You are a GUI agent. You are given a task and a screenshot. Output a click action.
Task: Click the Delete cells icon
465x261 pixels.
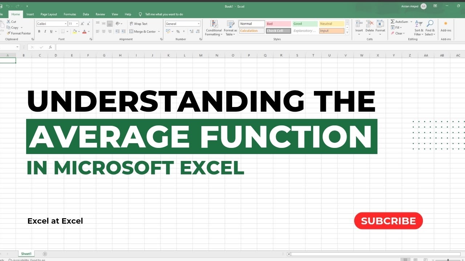coord(369,24)
